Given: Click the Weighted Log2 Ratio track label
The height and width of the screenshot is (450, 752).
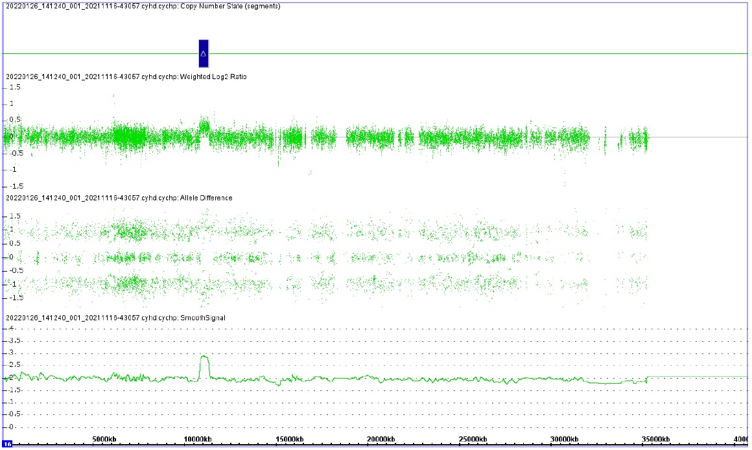Looking at the screenshot, I should pyautogui.click(x=126, y=77).
